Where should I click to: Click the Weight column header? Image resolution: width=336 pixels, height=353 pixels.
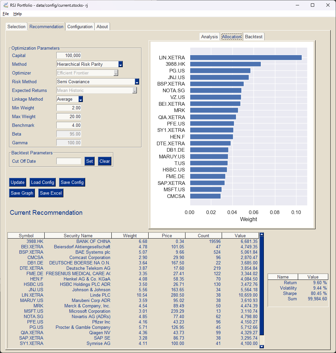(x=130, y=236)
